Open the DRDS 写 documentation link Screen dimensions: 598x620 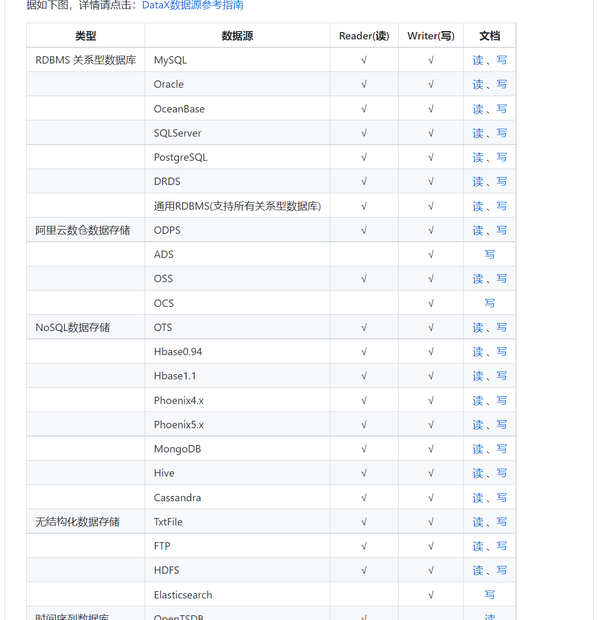(501, 181)
